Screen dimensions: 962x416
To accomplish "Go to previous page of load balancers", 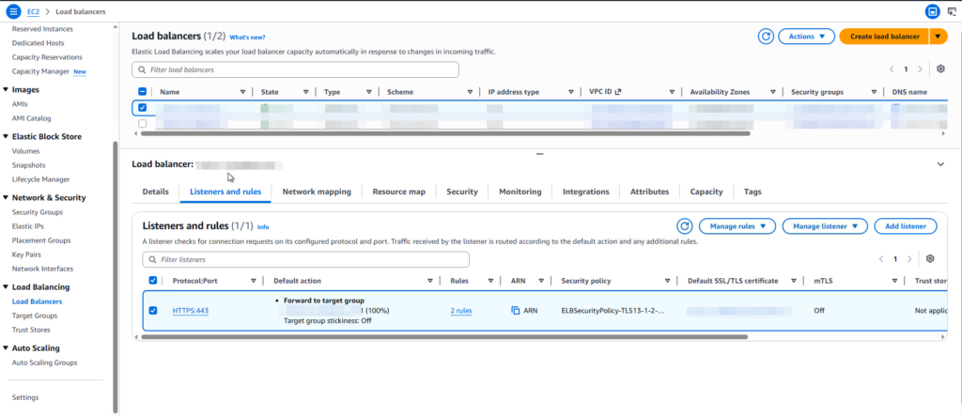I will (892, 69).
